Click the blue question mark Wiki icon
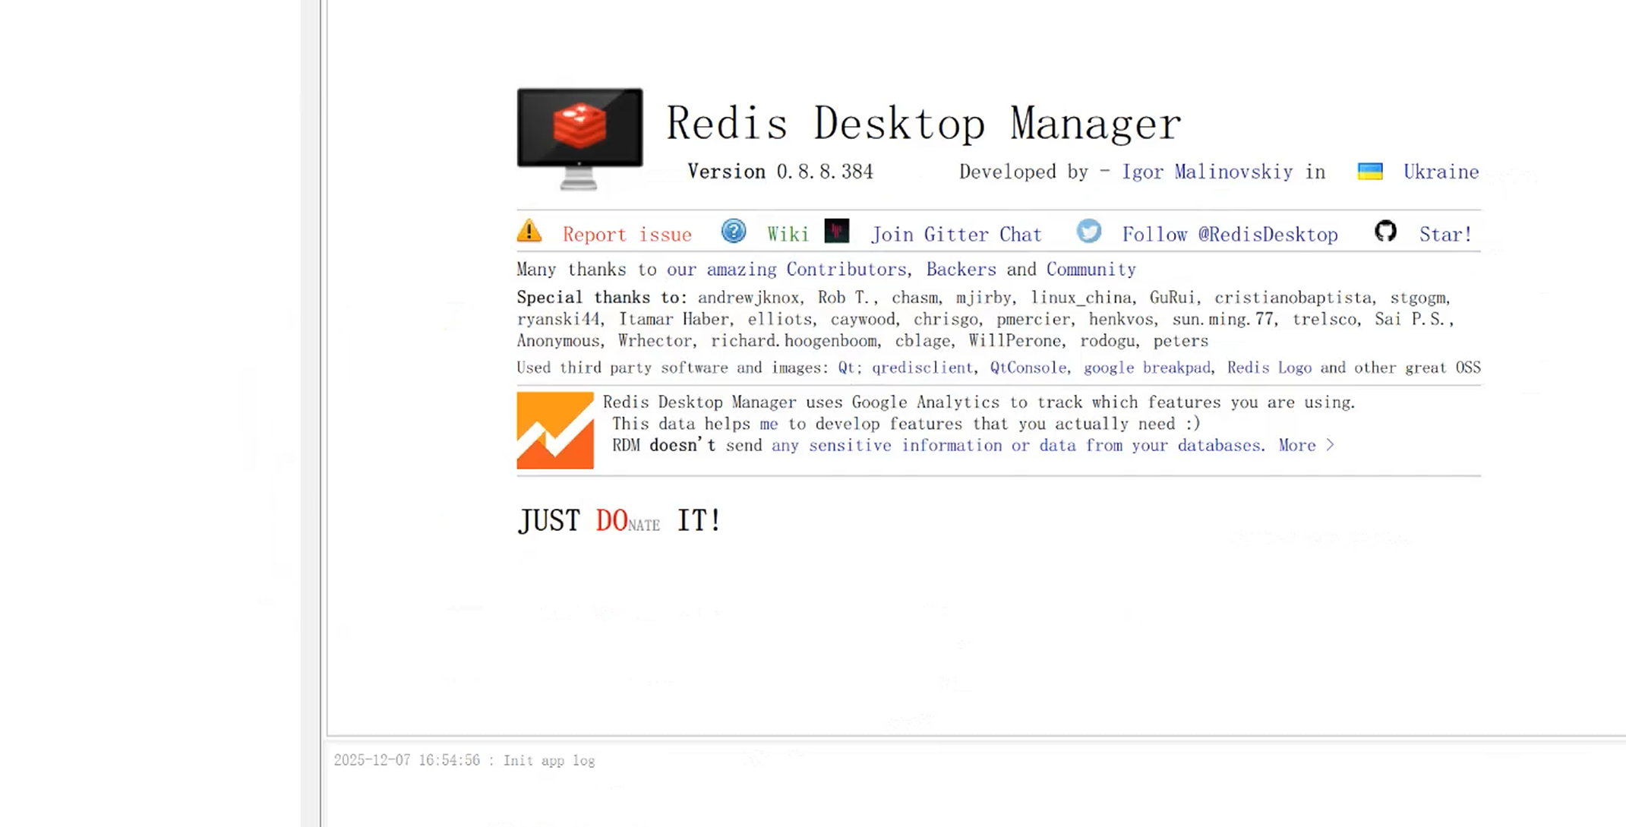The height and width of the screenshot is (827, 1626). [733, 231]
